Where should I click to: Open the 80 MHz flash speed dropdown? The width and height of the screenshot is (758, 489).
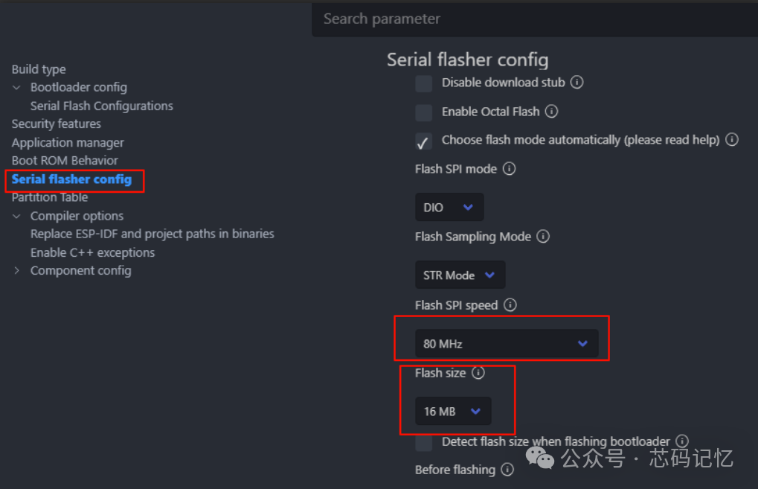point(506,344)
